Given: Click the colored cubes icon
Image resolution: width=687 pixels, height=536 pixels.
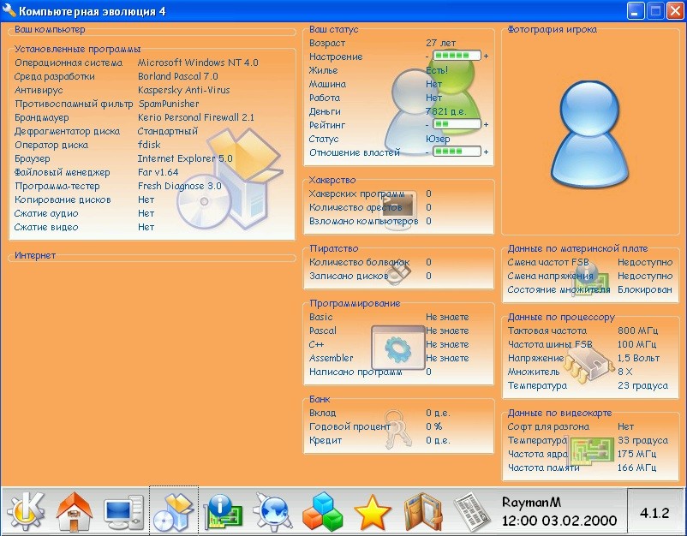Looking at the screenshot, I should [323, 511].
